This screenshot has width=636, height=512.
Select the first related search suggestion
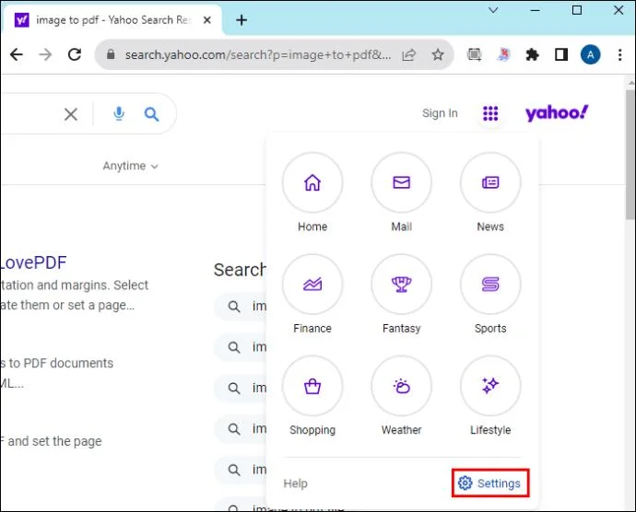pyautogui.click(x=241, y=306)
